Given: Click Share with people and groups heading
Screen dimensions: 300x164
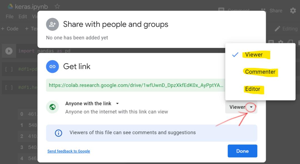Looking at the screenshot, I should click(x=116, y=24).
